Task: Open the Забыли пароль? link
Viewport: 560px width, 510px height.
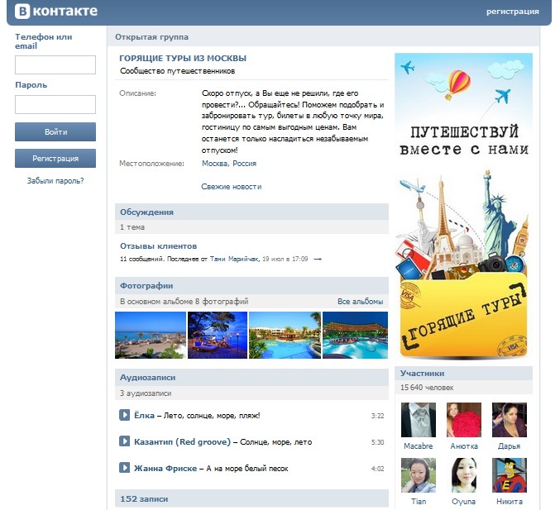Action: (x=55, y=181)
